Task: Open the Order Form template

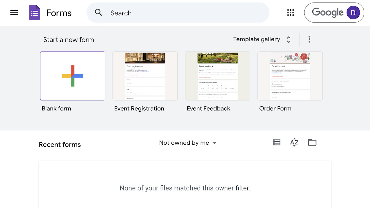Action: coord(290,76)
